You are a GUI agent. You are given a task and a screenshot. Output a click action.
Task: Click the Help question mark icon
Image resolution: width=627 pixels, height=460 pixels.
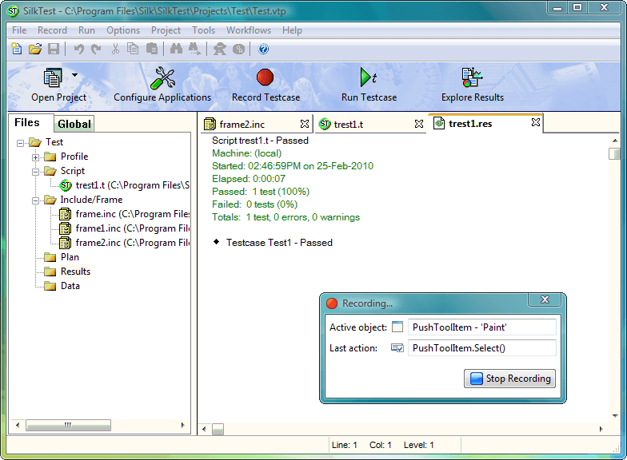[x=263, y=49]
